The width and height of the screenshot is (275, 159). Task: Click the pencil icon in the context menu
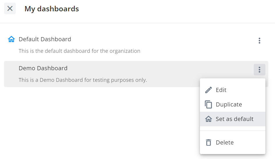pos(208,90)
